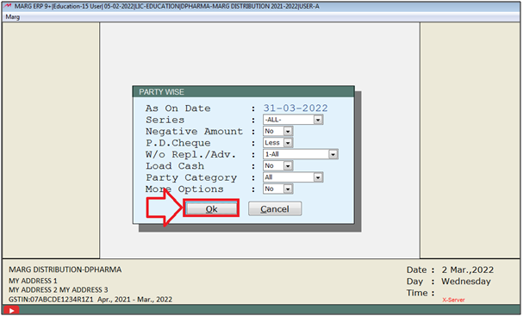The width and height of the screenshot is (523, 316).
Task: Click the Date 2 Mar.,2022 value
Action: (x=468, y=270)
